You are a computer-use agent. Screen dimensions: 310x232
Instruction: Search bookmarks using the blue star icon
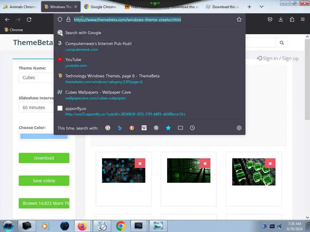coord(168,128)
